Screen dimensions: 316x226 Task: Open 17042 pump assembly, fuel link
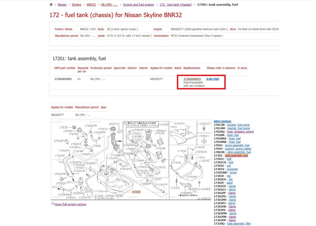(x=237, y=145)
